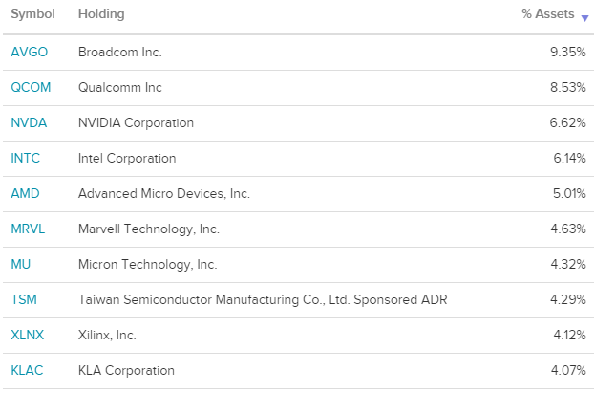Click the KLA Corporation holding name
This screenshot has height=393, width=595.
click(x=126, y=370)
